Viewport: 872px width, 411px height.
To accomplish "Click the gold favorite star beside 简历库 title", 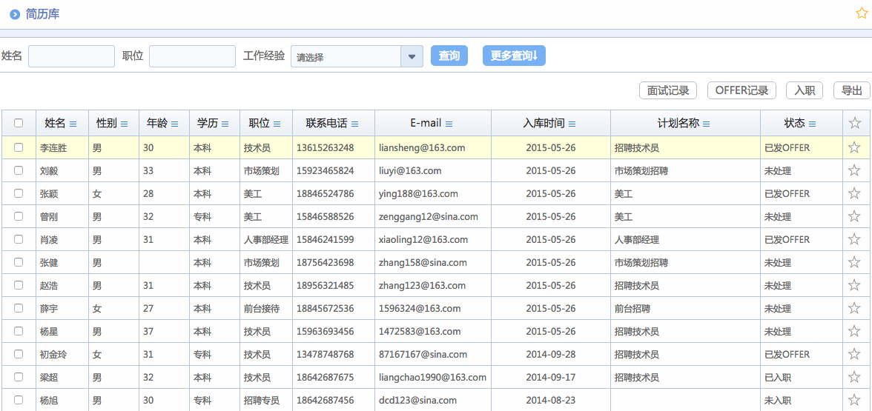I will [862, 13].
